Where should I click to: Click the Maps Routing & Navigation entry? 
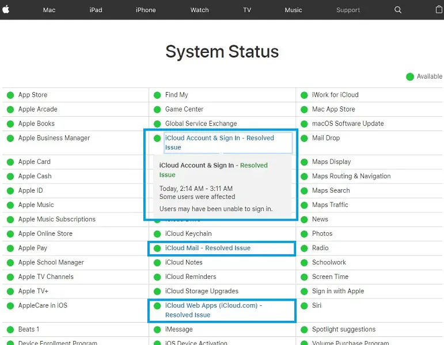[x=351, y=176]
